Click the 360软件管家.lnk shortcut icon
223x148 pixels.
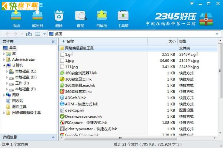tap(62, 92)
